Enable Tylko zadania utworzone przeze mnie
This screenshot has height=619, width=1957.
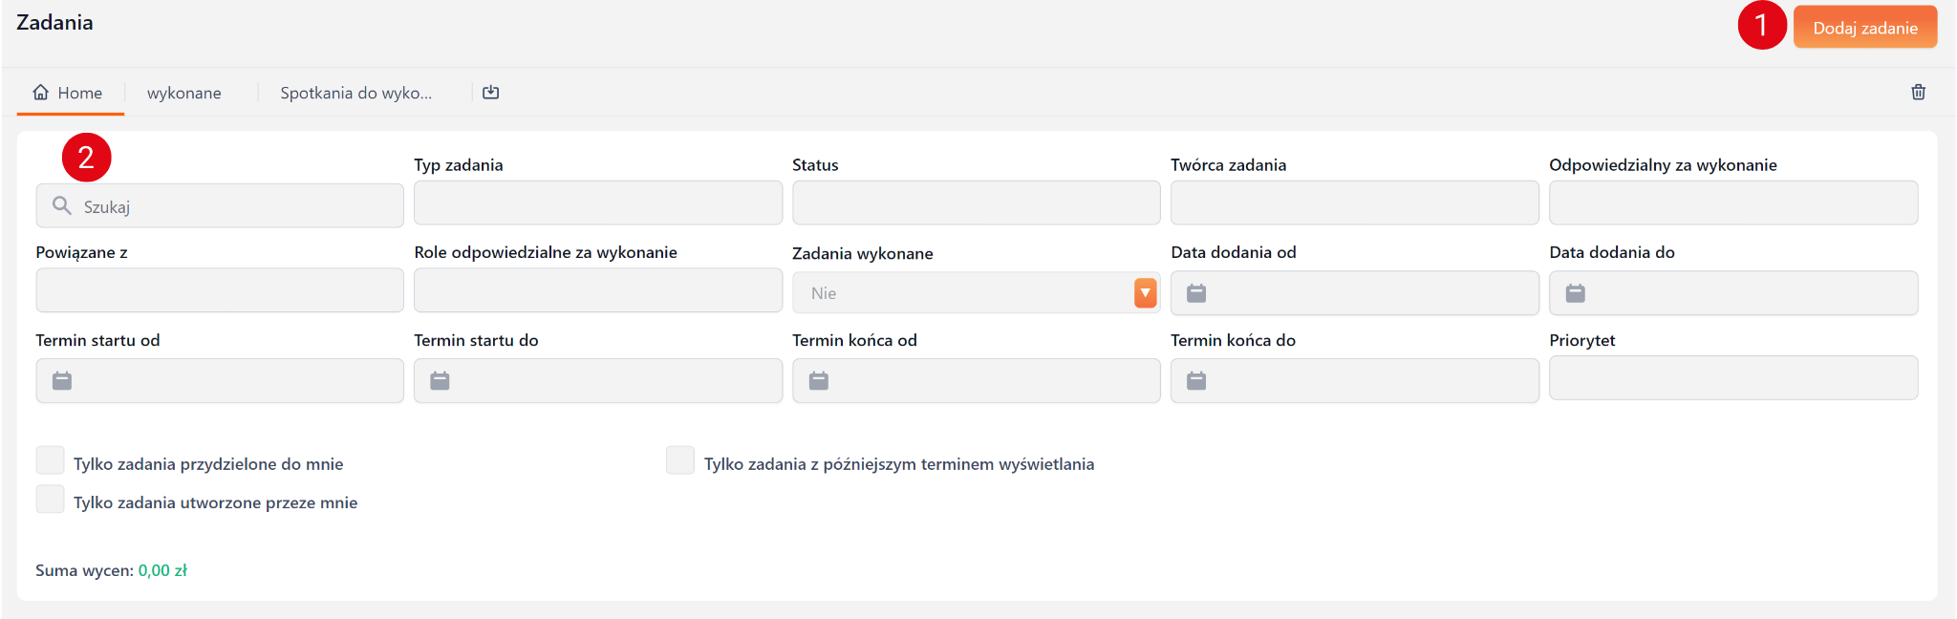tap(51, 500)
